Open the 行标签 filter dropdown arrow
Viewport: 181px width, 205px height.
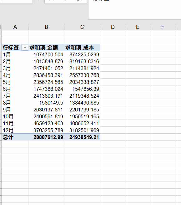tap(25, 48)
